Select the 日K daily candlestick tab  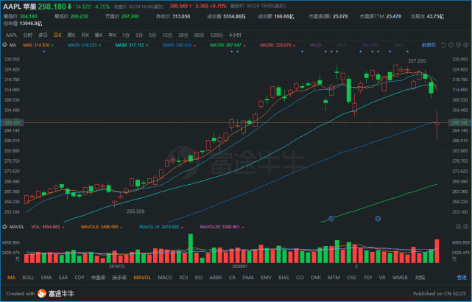57,35
